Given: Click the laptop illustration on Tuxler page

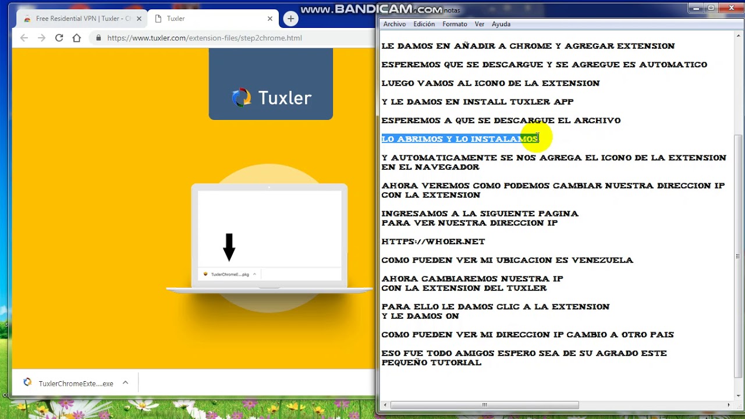Looking at the screenshot, I should [x=269, y=239].
